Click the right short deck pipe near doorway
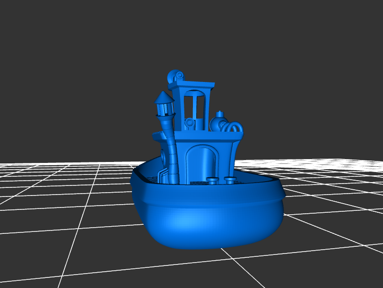Image resolution: width=383 pixels, height=288 pixels. pyautogui.click(x=230, y=180)
